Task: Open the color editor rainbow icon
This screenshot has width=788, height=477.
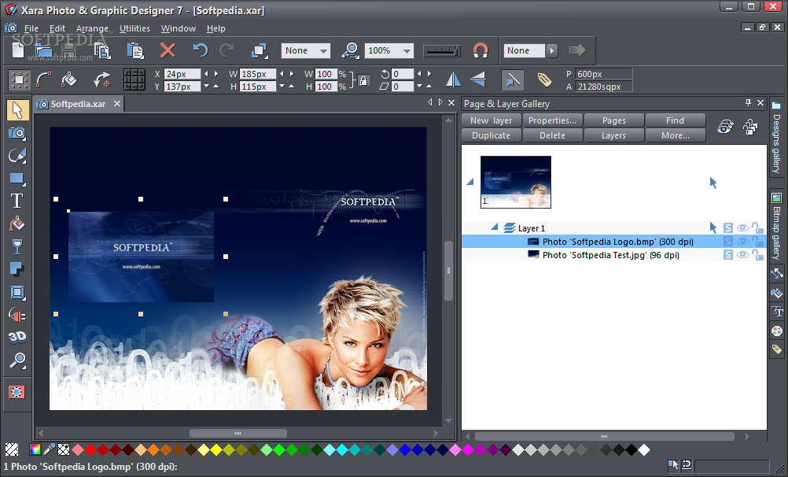Action: 35,449
